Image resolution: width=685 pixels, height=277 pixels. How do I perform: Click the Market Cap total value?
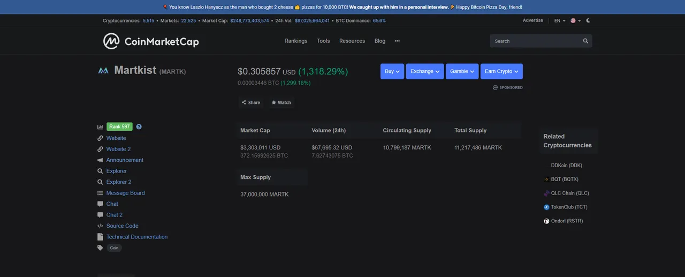click(249, 20)
